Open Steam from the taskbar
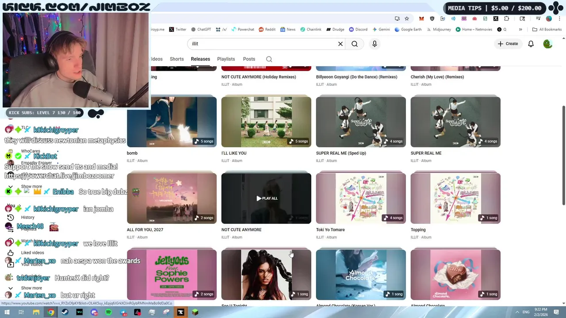This screenshot has width=566, height=318. point(65,312)
